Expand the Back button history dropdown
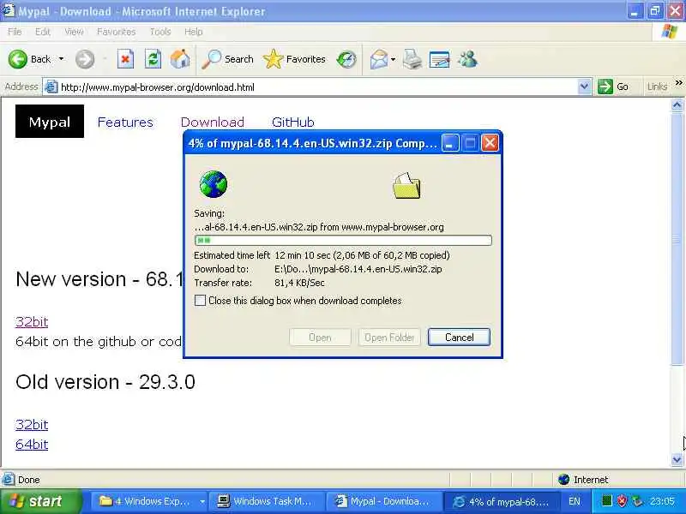This screenshot has width=686, height=514. (61, 59)
